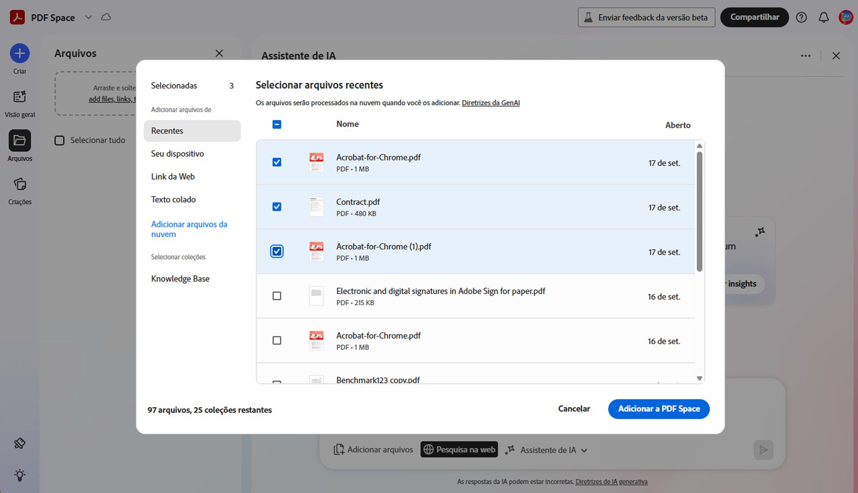This screenshot has height=493, width=858.
Task: Click the Adobe Acrobat logo icon
Action: coord(17,17)
